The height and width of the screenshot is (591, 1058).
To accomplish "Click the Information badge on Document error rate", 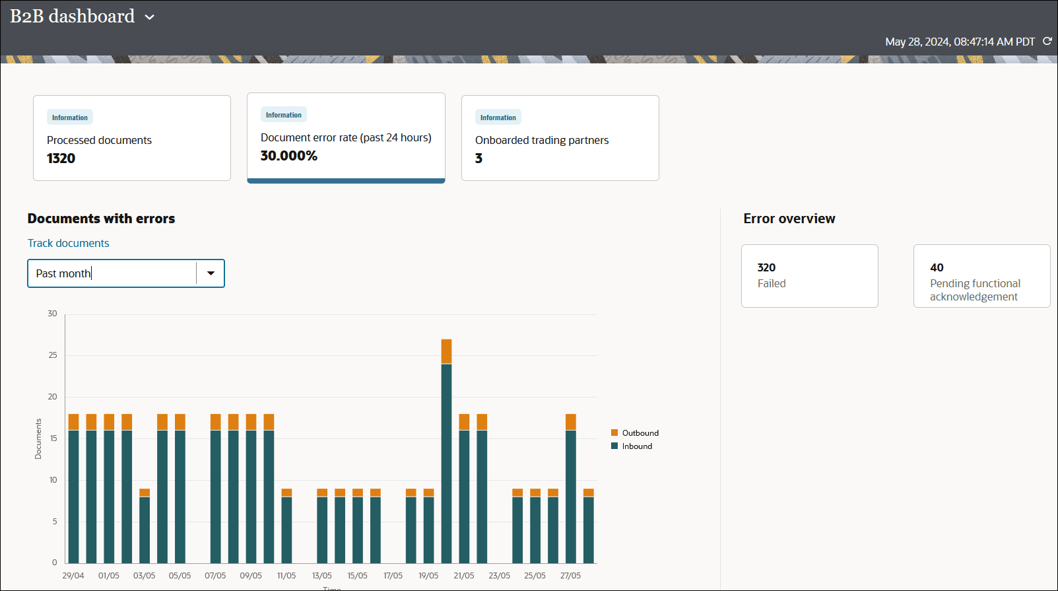I will 284,115.
